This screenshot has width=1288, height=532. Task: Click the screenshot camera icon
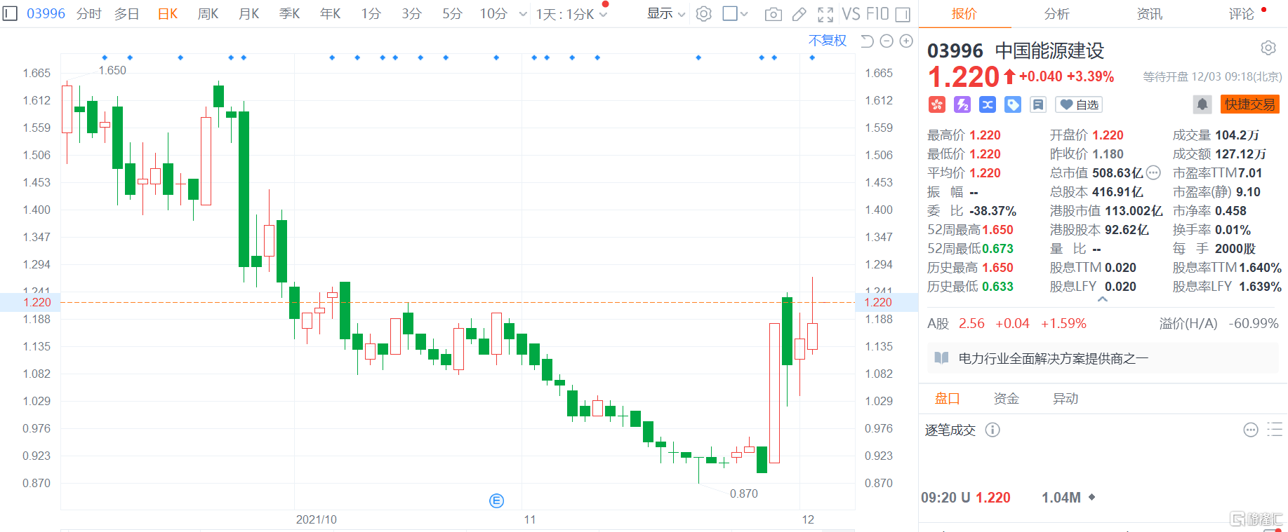tap(773, 14)
